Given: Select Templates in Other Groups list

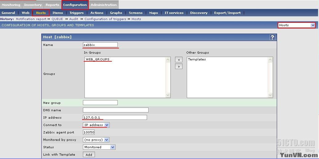Looking at the screenshot, I should [x=197, y=59].
